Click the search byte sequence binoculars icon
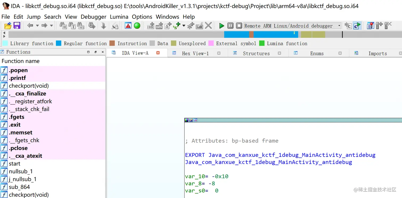The height and width of the screenshot is (198, 402). [x=81, y=26]
